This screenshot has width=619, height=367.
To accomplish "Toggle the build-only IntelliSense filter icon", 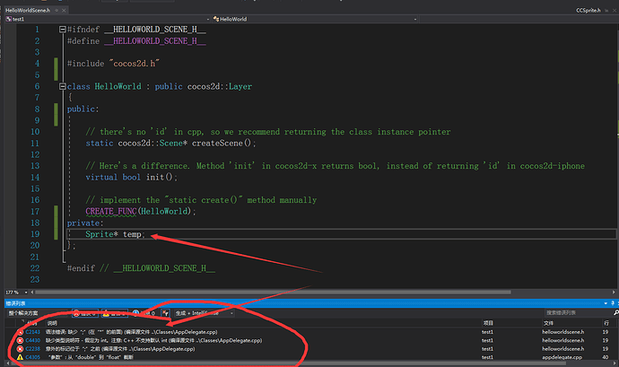I will 165,313.
